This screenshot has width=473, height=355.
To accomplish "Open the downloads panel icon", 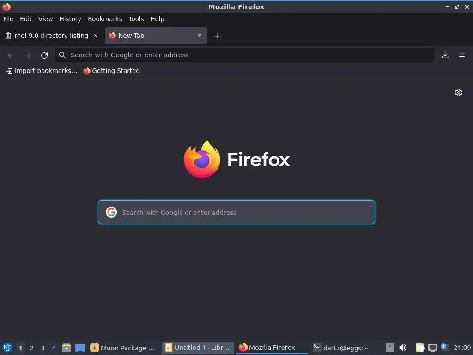I will (x=445, y=55).
